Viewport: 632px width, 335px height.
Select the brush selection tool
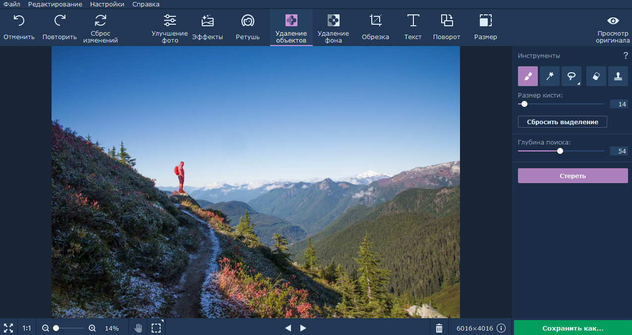pyautogui.click(x=527, y=76)
